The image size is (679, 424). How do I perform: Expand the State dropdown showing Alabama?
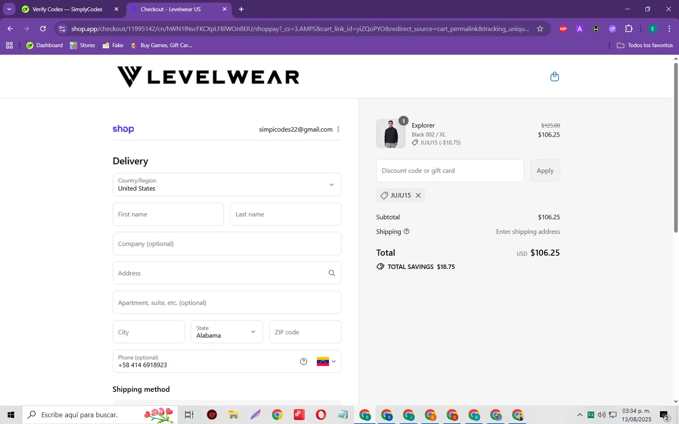pos(227,332)
